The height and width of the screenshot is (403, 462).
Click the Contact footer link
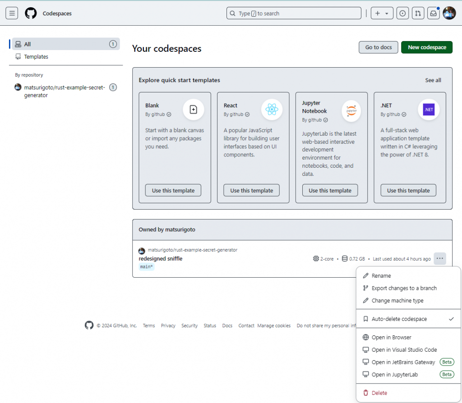click(x=246, y=325)
